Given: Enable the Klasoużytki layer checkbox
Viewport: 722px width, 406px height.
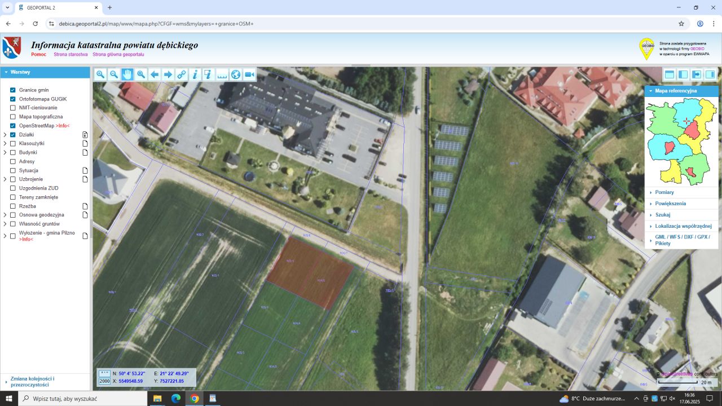Looking at the screenshot, I should click(x=13, y=144).
